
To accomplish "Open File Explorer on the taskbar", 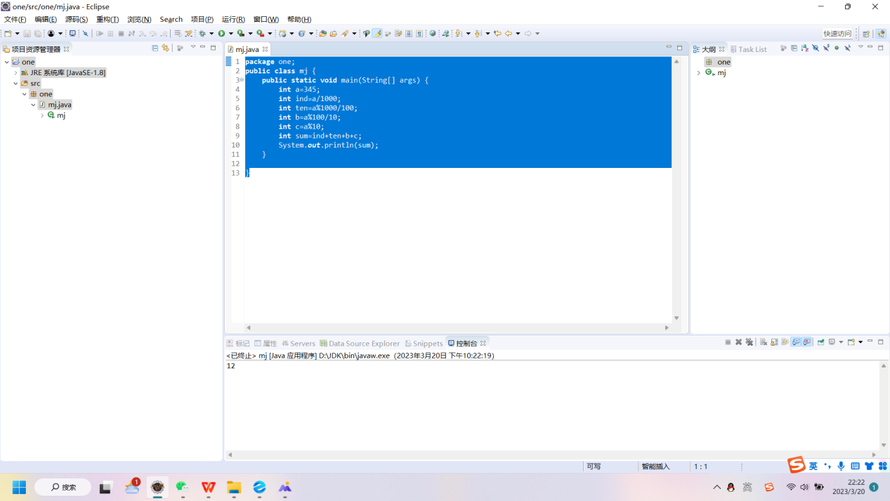I will 234,487.
